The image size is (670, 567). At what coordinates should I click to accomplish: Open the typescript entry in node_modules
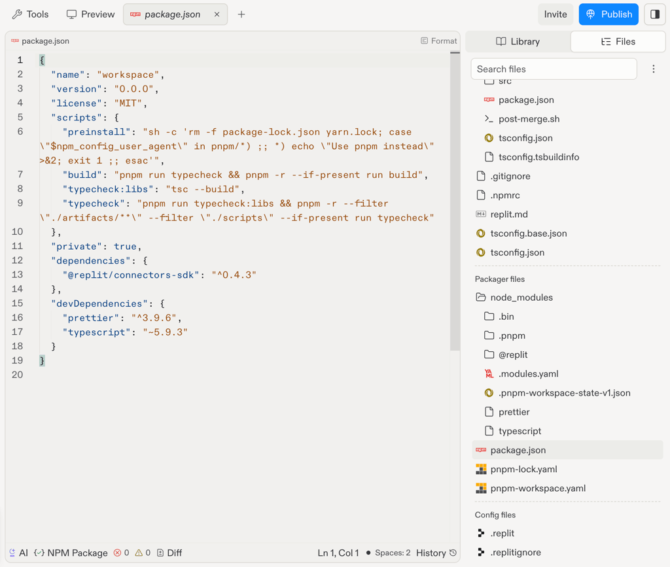click(x=520, y=431)
